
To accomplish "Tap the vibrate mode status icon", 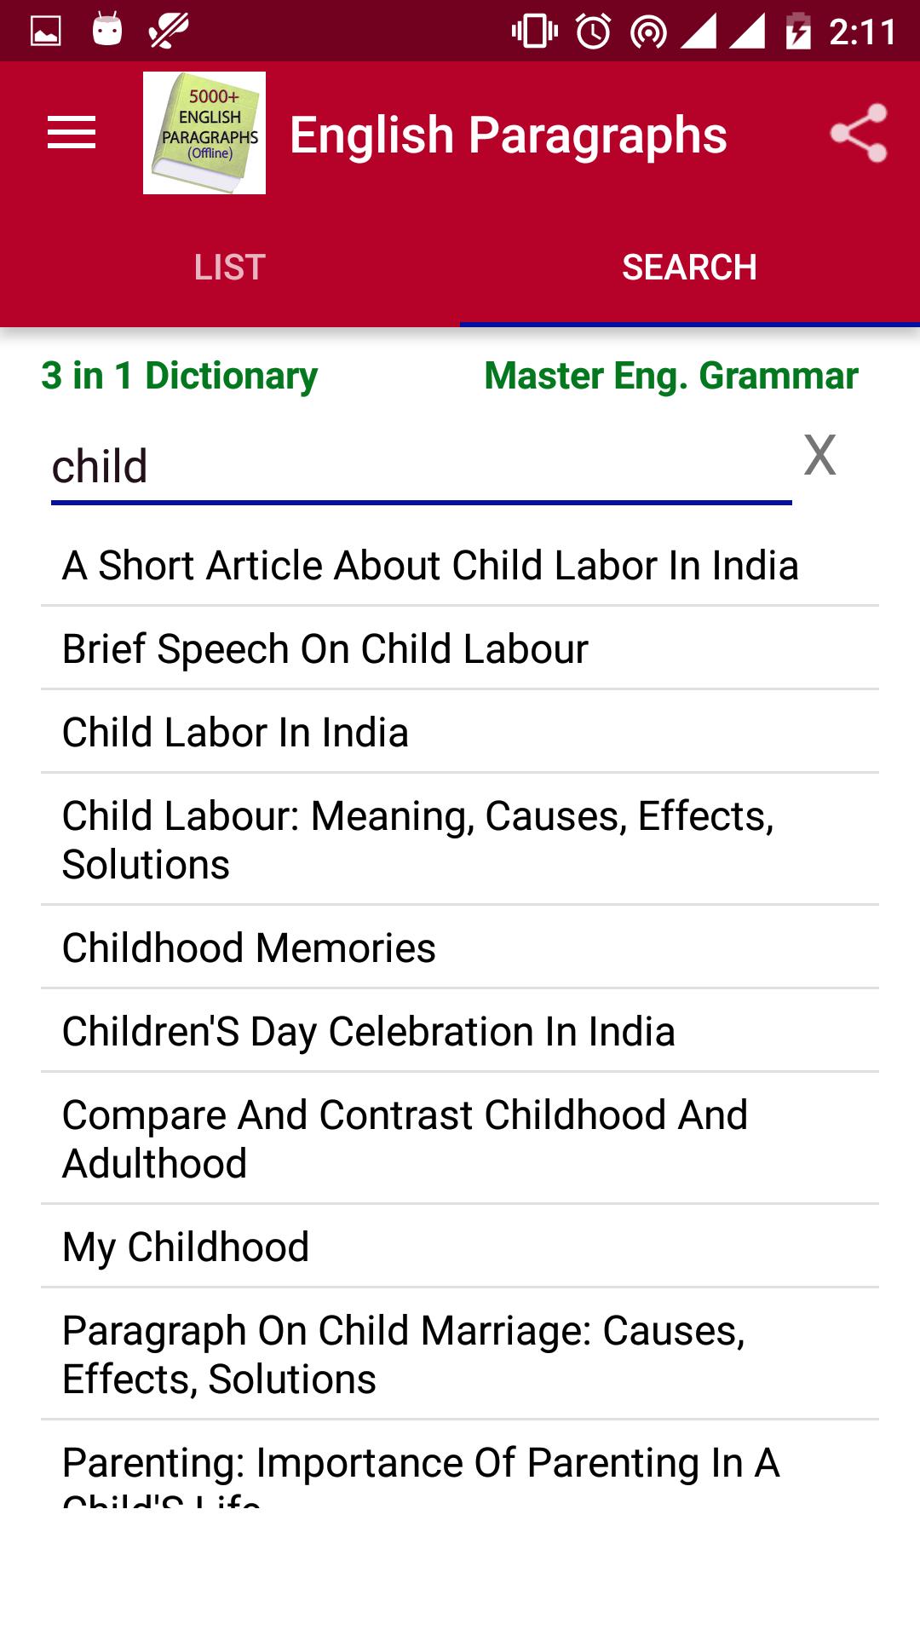I will (535, 32).
